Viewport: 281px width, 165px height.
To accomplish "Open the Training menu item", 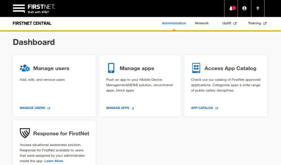I will point(254,23).
